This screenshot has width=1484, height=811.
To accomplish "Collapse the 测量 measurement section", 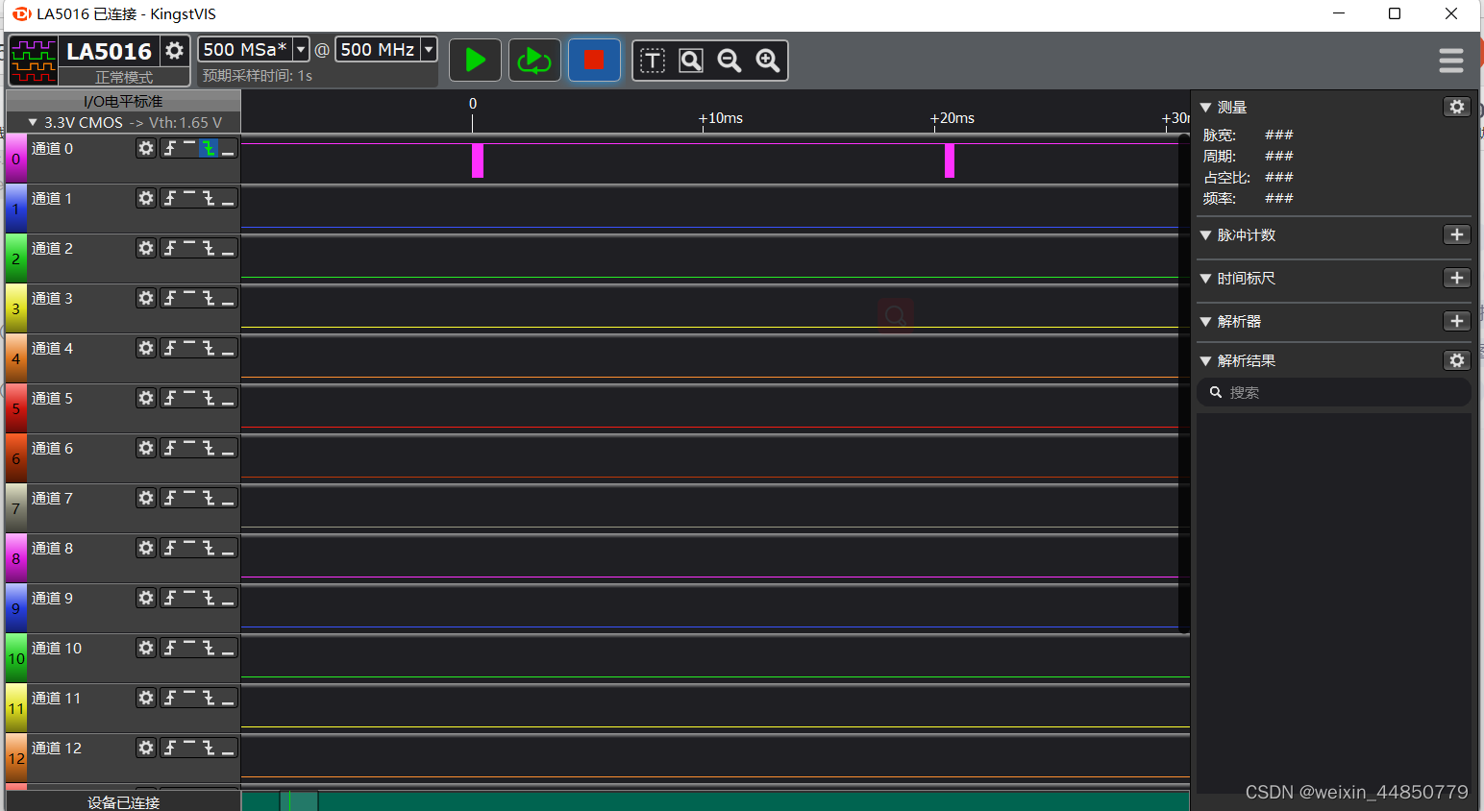I will pos(1206,107).
